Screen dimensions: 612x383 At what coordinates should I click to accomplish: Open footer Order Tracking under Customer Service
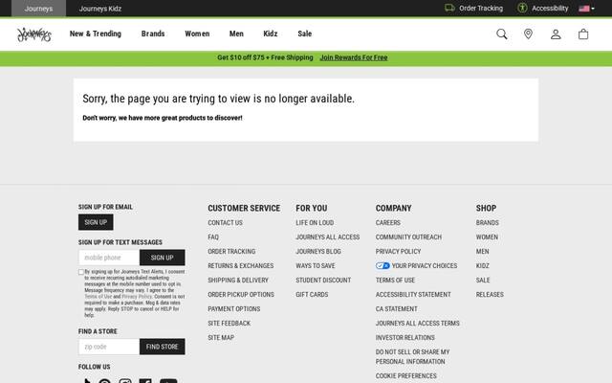coord(231,251)
